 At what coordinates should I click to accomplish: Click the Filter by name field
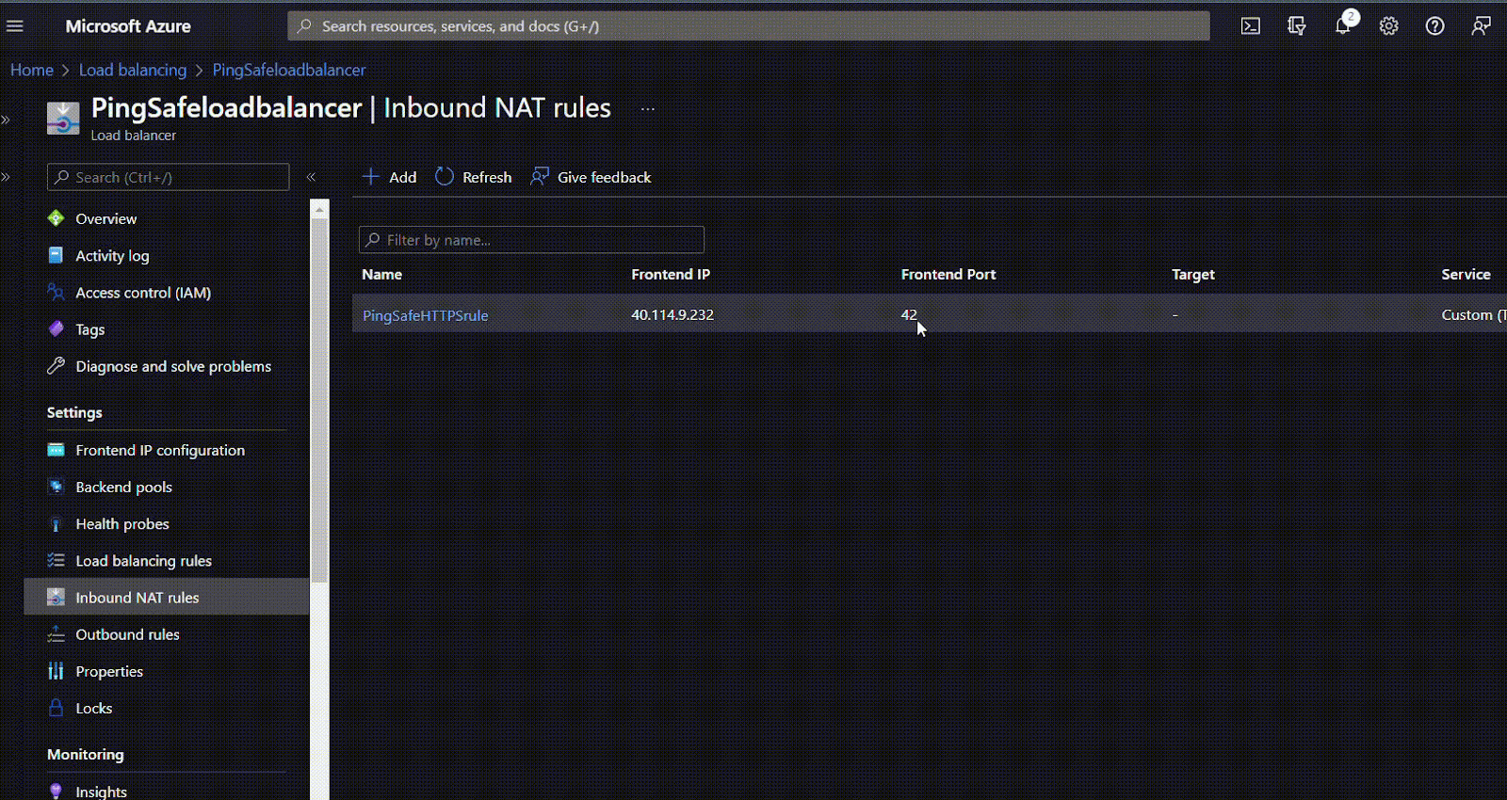coord(531,240)
